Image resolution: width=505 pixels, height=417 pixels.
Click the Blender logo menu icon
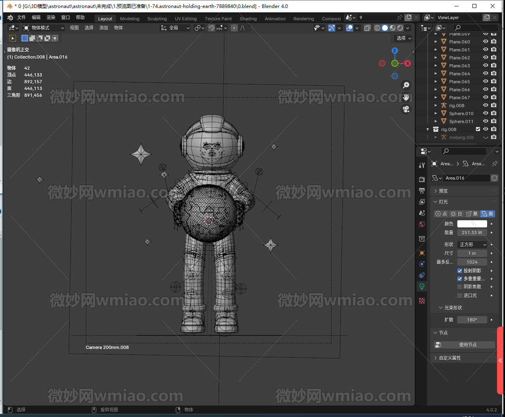10,18
